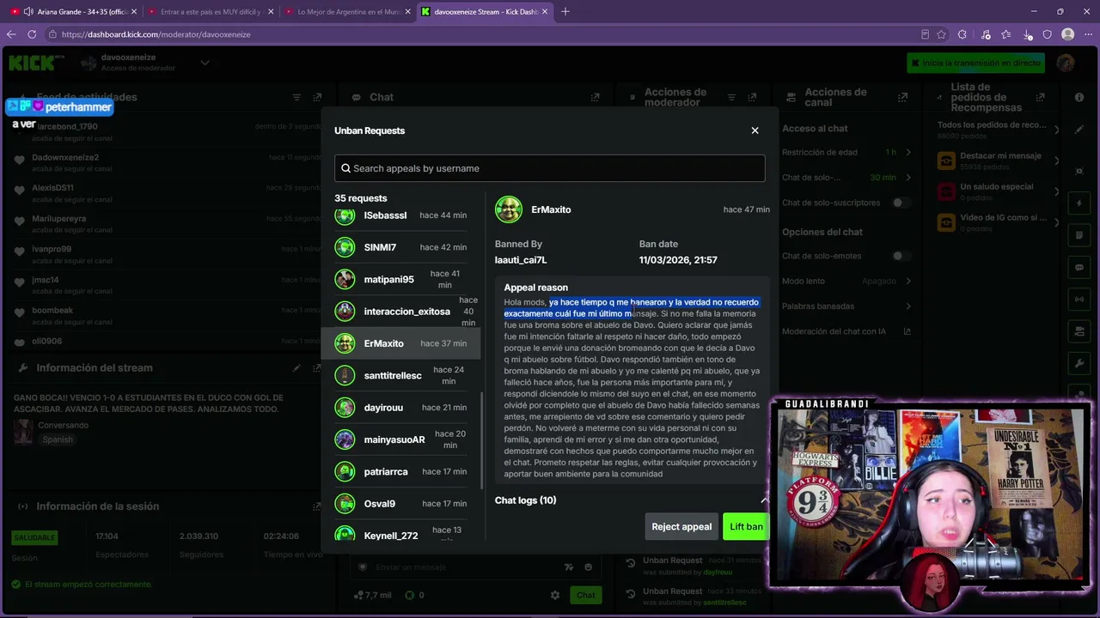Click the wrench sidebar icon

tap(1079, 363)
